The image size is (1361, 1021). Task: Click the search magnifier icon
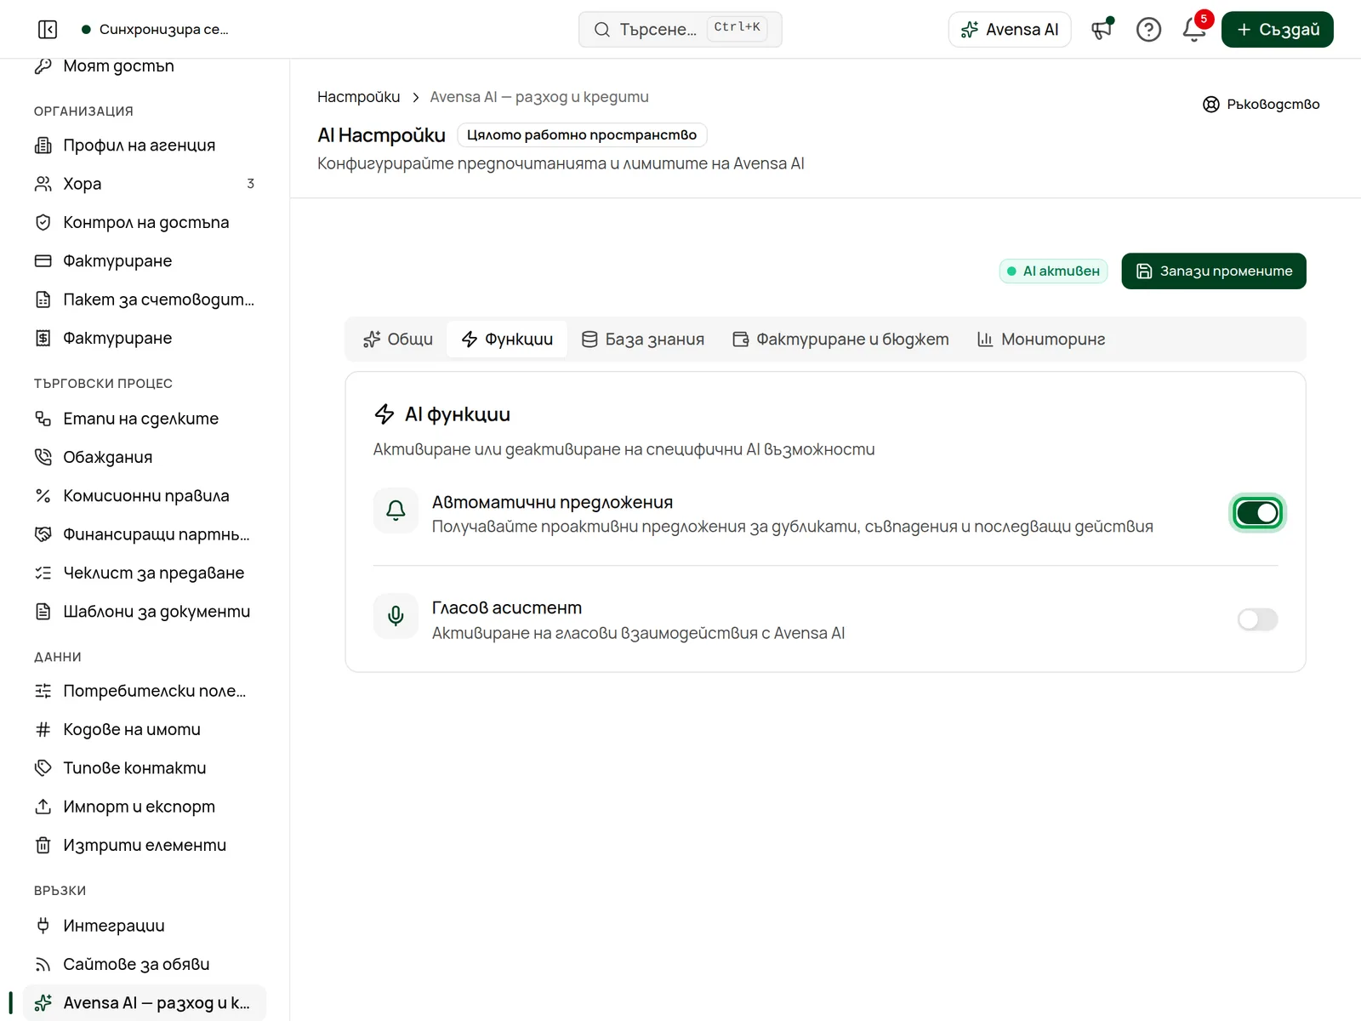tap(602, 30)
